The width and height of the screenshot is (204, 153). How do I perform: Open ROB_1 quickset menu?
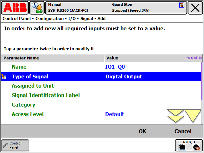tap(189, 145)
